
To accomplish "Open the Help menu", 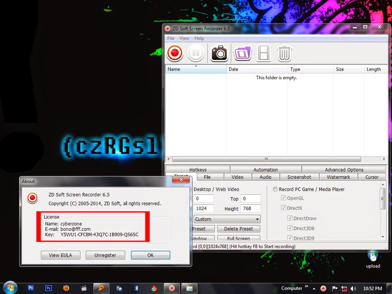I will pos(199,38).
